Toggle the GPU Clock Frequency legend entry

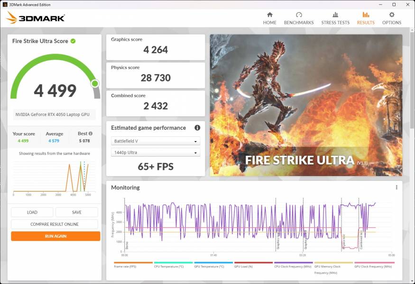[374, 265]
